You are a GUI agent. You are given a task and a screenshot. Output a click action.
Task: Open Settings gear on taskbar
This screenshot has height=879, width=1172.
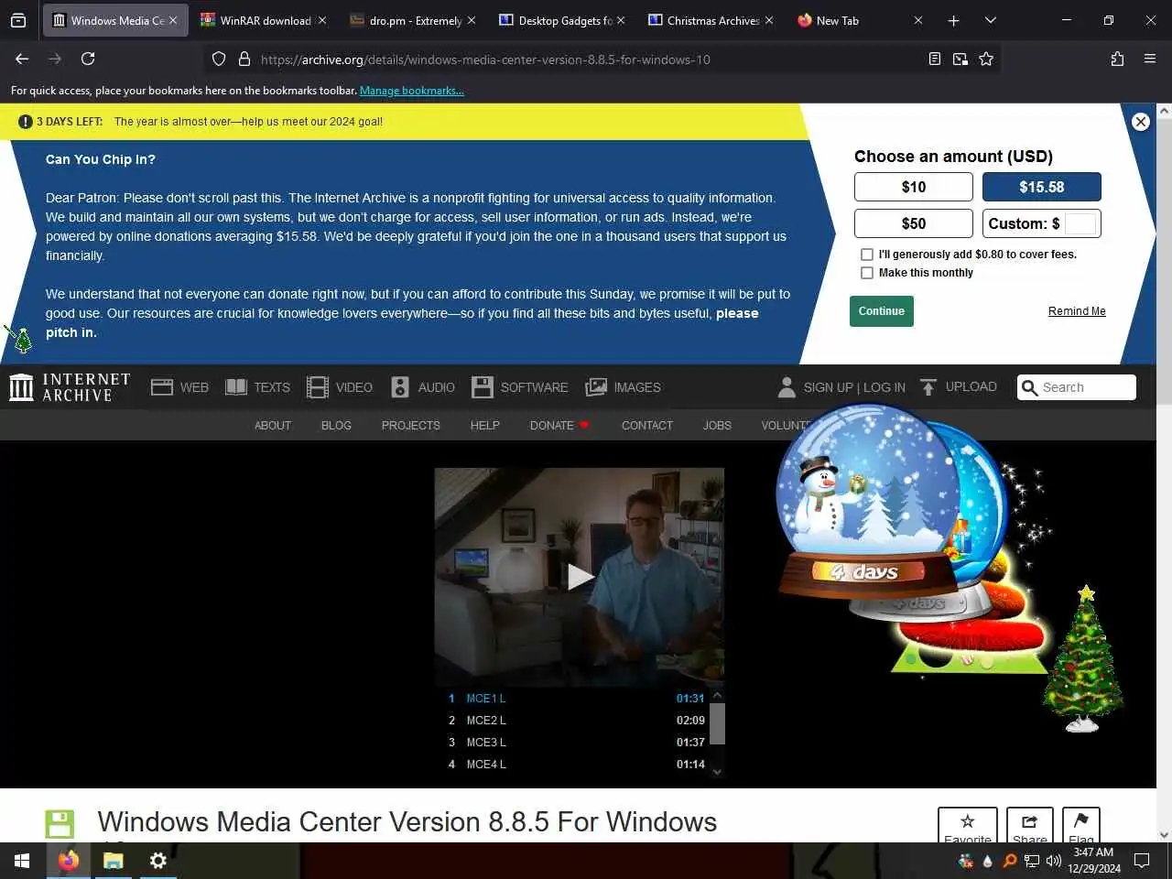click(157, 861)
